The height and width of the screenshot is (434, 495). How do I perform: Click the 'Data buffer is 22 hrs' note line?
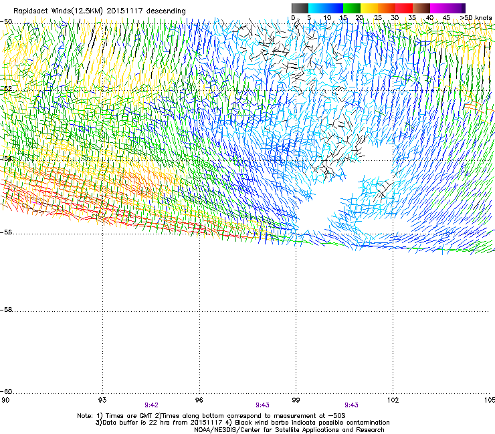pyautogui.click(x=242, y=423)
